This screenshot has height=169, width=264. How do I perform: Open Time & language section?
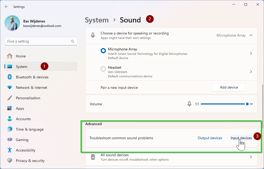[29, 129]
